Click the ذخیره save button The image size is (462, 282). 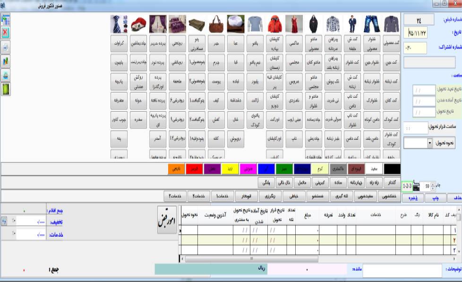414,199
